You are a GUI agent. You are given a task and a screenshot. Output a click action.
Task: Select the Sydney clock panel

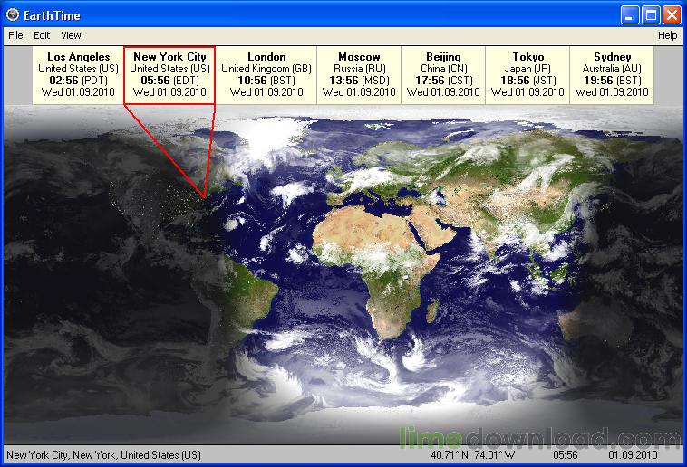tap(612, 74)
